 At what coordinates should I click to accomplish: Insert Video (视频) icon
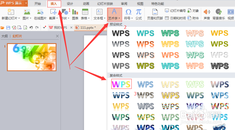[231, 12]
